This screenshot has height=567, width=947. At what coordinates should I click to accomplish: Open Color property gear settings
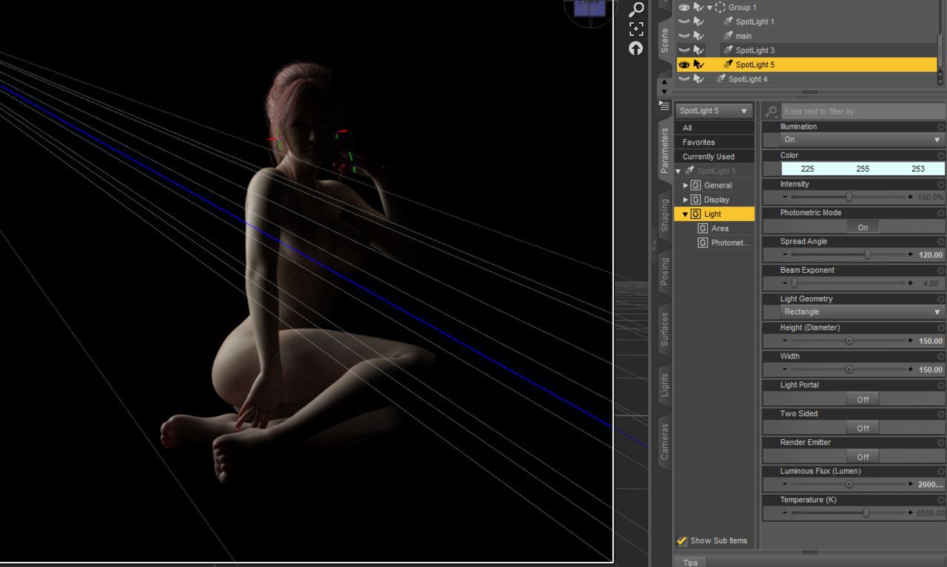point(940,156)
